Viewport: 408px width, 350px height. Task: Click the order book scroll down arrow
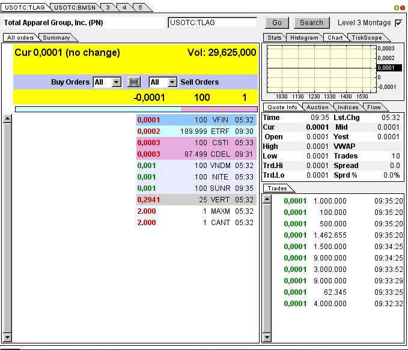(8, 337)
